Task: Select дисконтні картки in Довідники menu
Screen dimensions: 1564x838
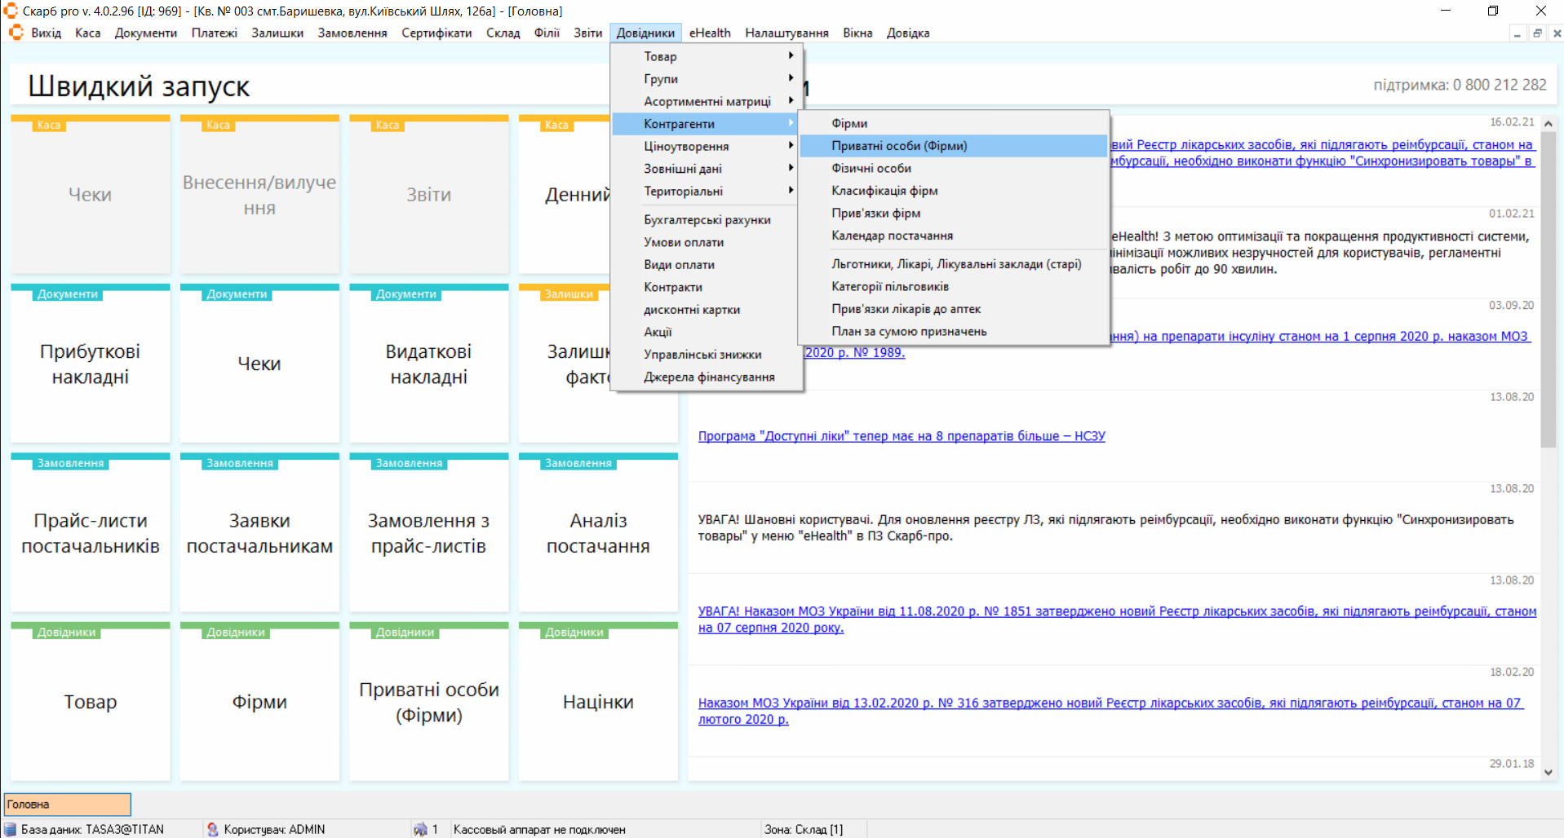Action: coord(692,310)
